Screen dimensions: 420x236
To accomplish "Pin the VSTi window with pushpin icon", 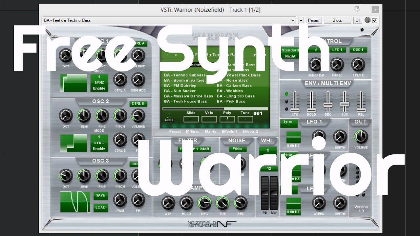I will [x=357, y=9].
